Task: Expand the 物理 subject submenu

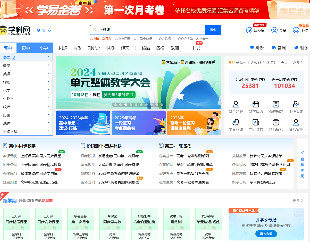Action: pyautogui.click(x=48, y=82)
